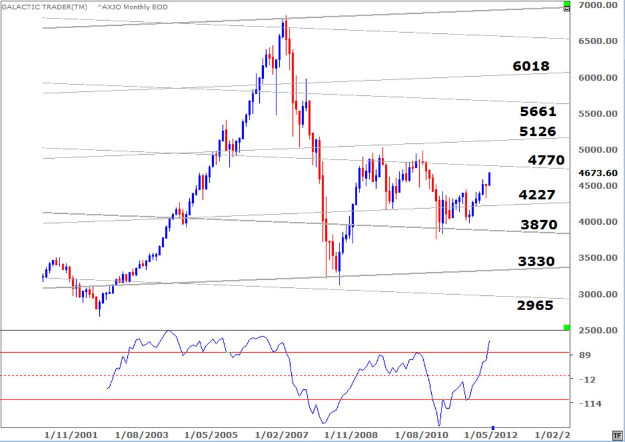
Task: Click the 1/05/2005 date label
Action: click(211, 435)
